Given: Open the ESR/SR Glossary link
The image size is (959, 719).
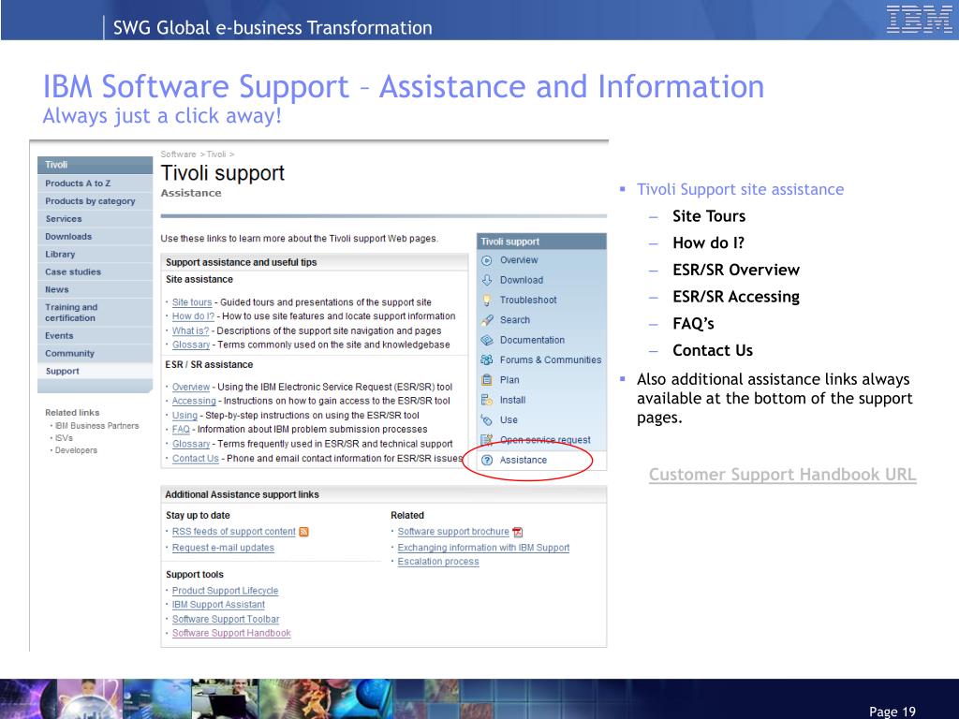Looking at the screenshot, I should click(191, 444).
